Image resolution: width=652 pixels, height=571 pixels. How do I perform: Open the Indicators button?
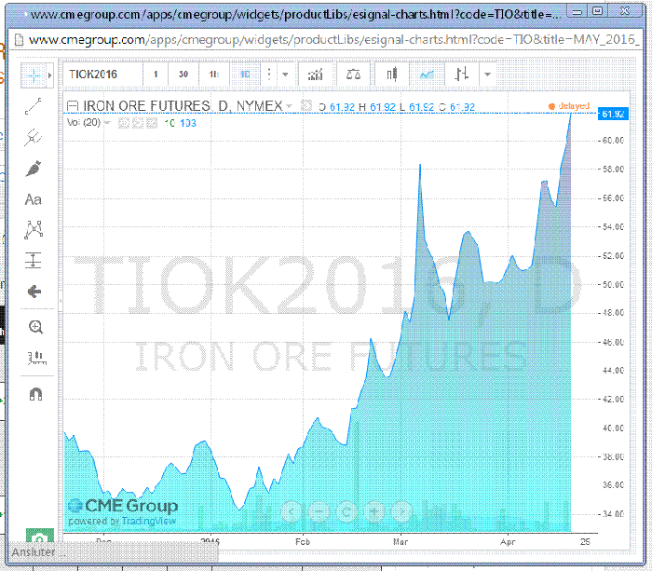[x=315, y=75]
